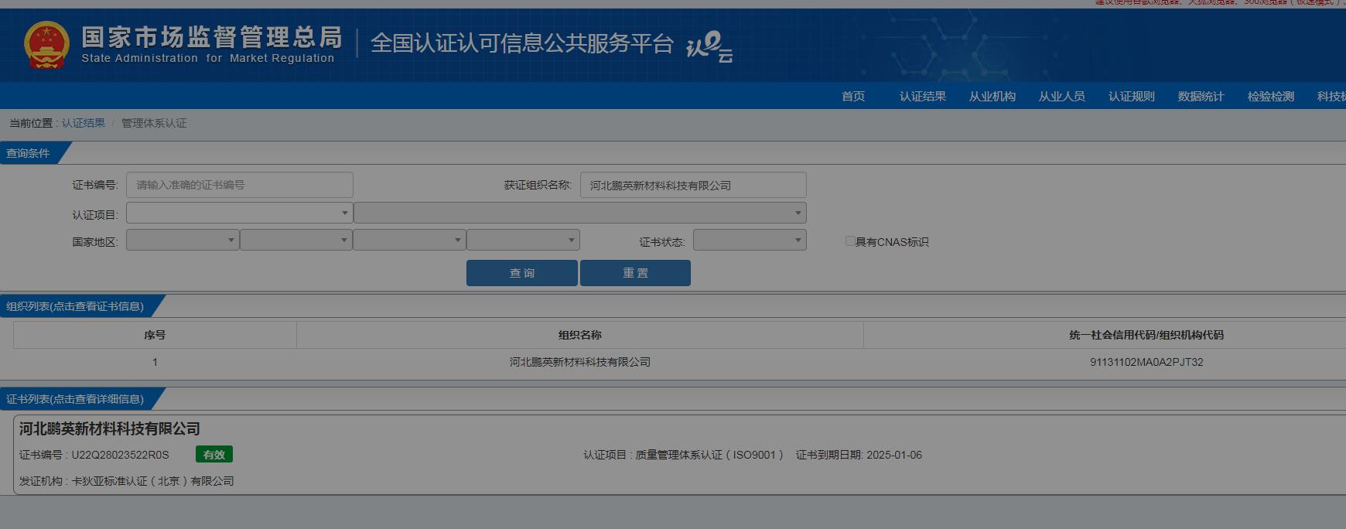The height and width of the screenshot is (529, 1346).
Task: Click certificate number U22Q28023522R0S
Action: click(120, 455)
